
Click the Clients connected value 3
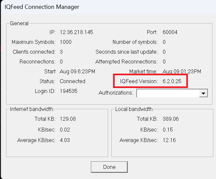point(61,52)
